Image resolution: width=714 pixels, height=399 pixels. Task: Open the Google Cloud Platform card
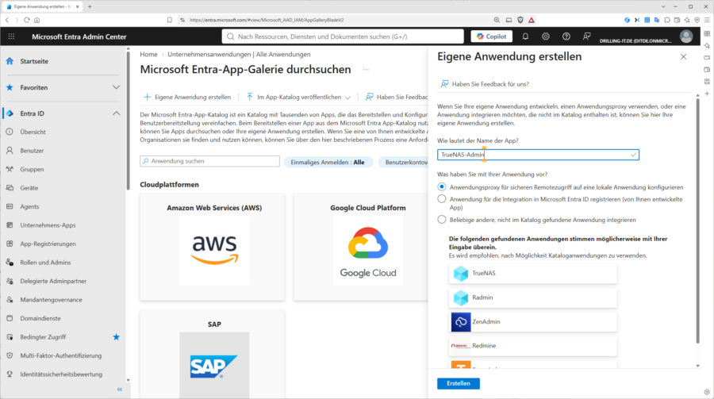pyautogui.click(x=361, y=247)
